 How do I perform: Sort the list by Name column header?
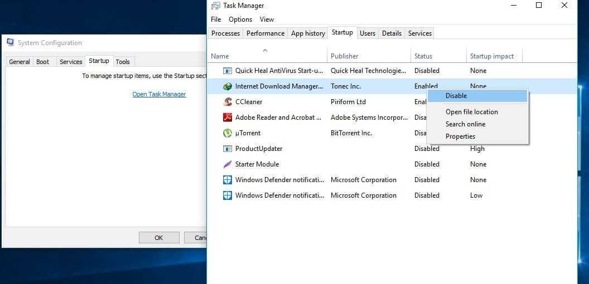coord(220,56)
